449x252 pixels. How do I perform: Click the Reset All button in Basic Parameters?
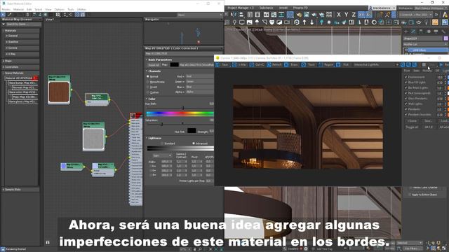point(154,65)
